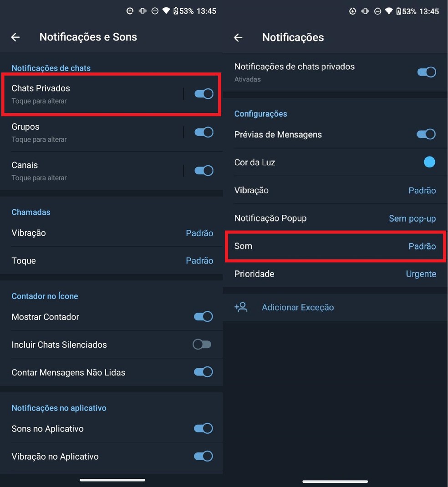Image resolution: width=448 pixels, height=487 pixels.
Task: Tap the vibrate mode icon in the status bar
Action: point(143,11)
